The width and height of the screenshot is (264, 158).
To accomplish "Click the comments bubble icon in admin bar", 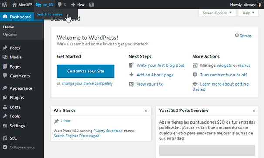I will pos(60,4).
